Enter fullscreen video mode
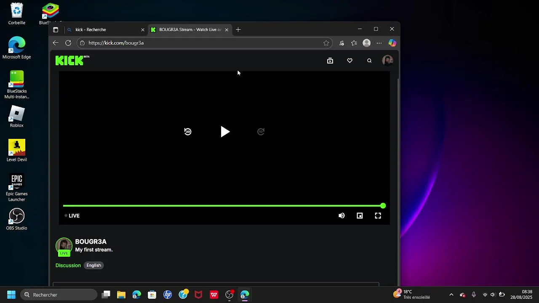Viewport: 539px width, 303px height. point(378,215)
